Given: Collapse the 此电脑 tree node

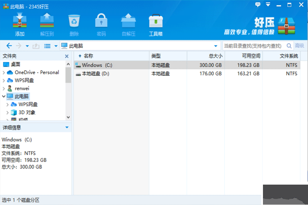Looking at the screenshot, I should point(4,96).
